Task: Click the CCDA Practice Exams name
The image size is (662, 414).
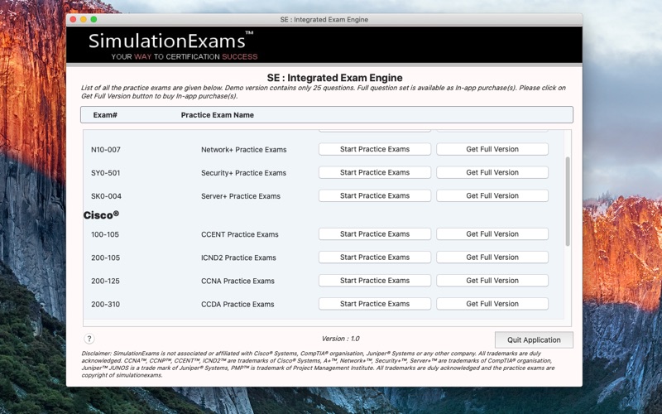Action: click(x=237, y=304)
